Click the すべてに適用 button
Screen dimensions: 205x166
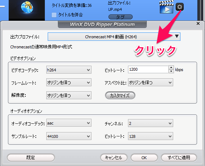(x=179, y=157)
